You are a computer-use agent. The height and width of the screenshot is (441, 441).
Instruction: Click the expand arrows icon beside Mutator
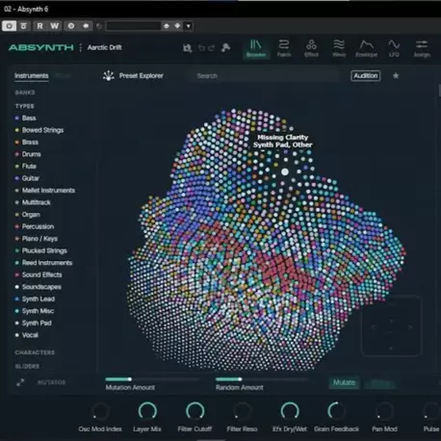[x=20, y=382]
